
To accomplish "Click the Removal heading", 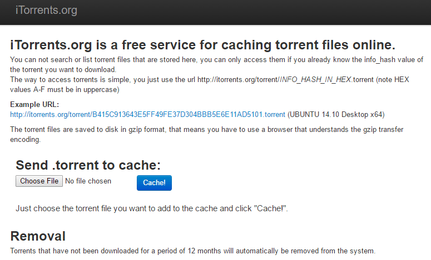I will point(38,236).
